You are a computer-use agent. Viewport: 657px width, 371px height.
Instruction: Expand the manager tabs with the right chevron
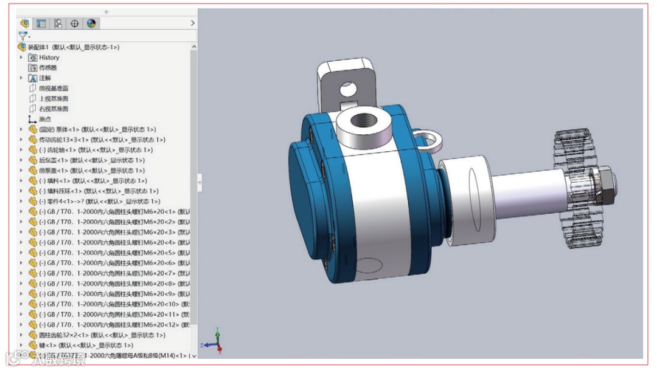coord(193,23)
